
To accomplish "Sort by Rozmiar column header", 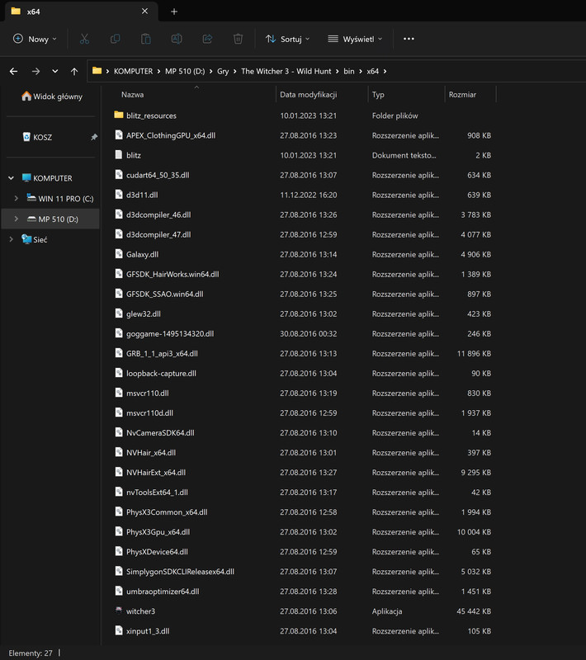I will [x=462, y=95].
